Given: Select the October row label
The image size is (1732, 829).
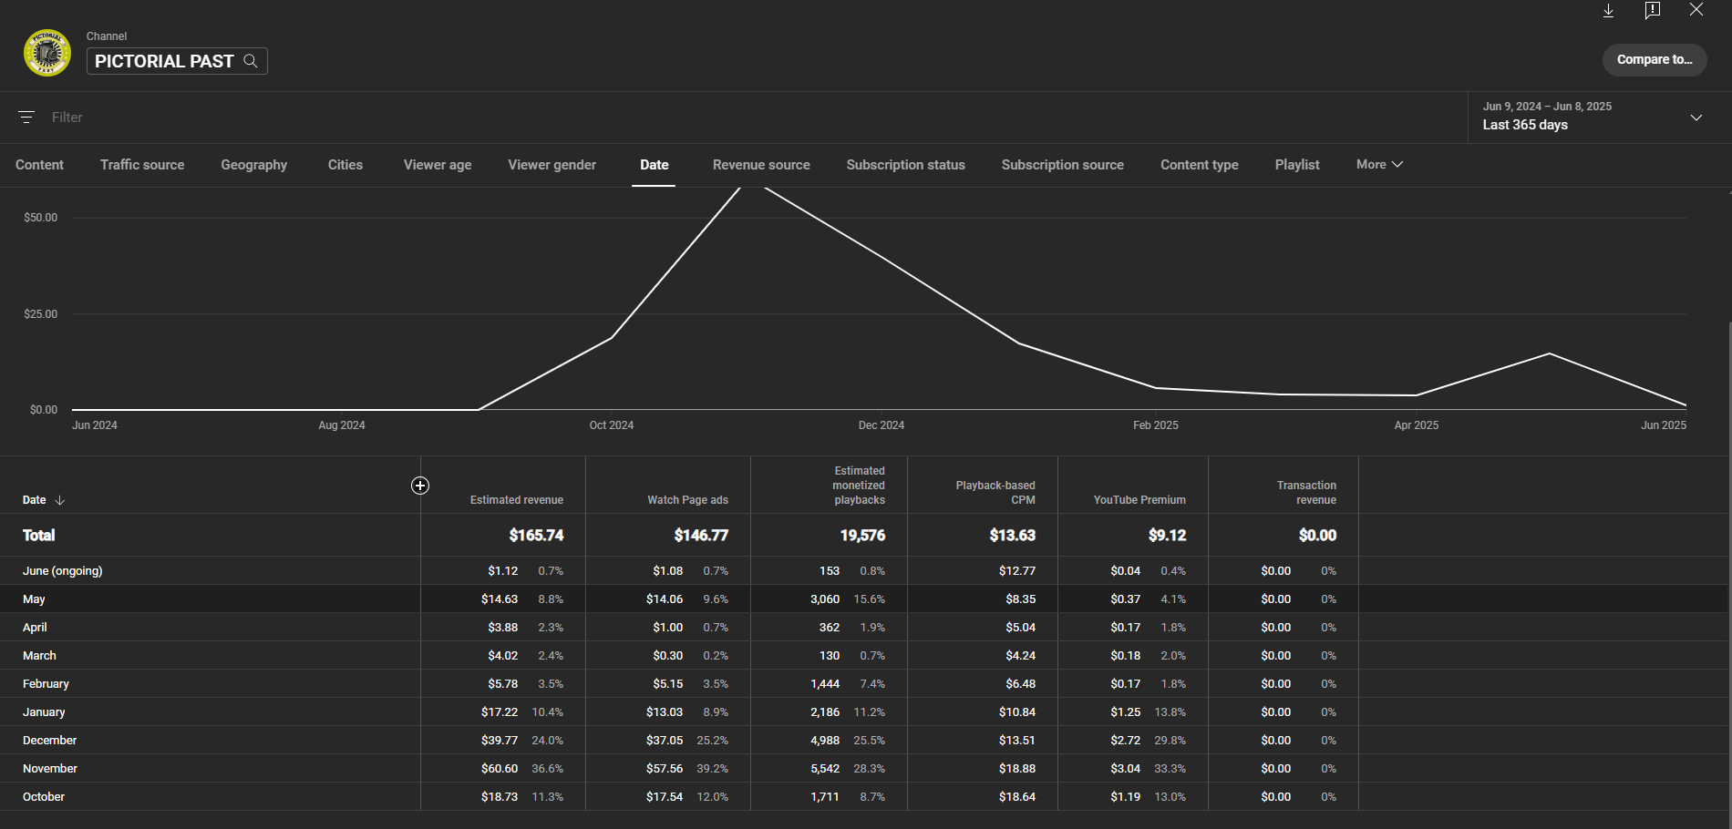Looking at the screenshot, I should 44,797.
